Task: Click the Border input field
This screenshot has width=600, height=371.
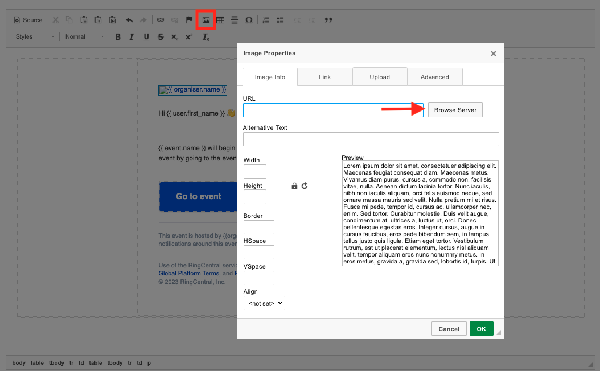Action: pyautogui.click(x=258, y=227)
